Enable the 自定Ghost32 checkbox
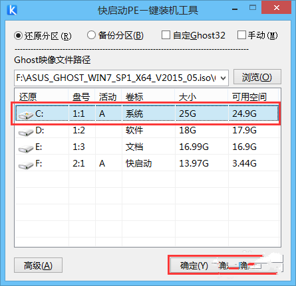The image size is (296, 286). [x=166, y=35]
